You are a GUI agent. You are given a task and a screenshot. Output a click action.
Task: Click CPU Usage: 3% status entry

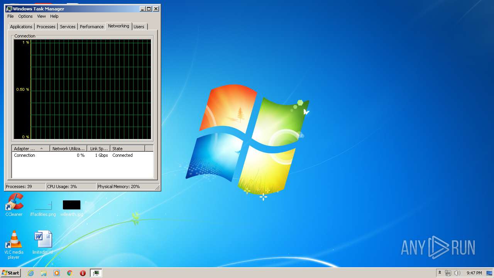tap(71, 186)
